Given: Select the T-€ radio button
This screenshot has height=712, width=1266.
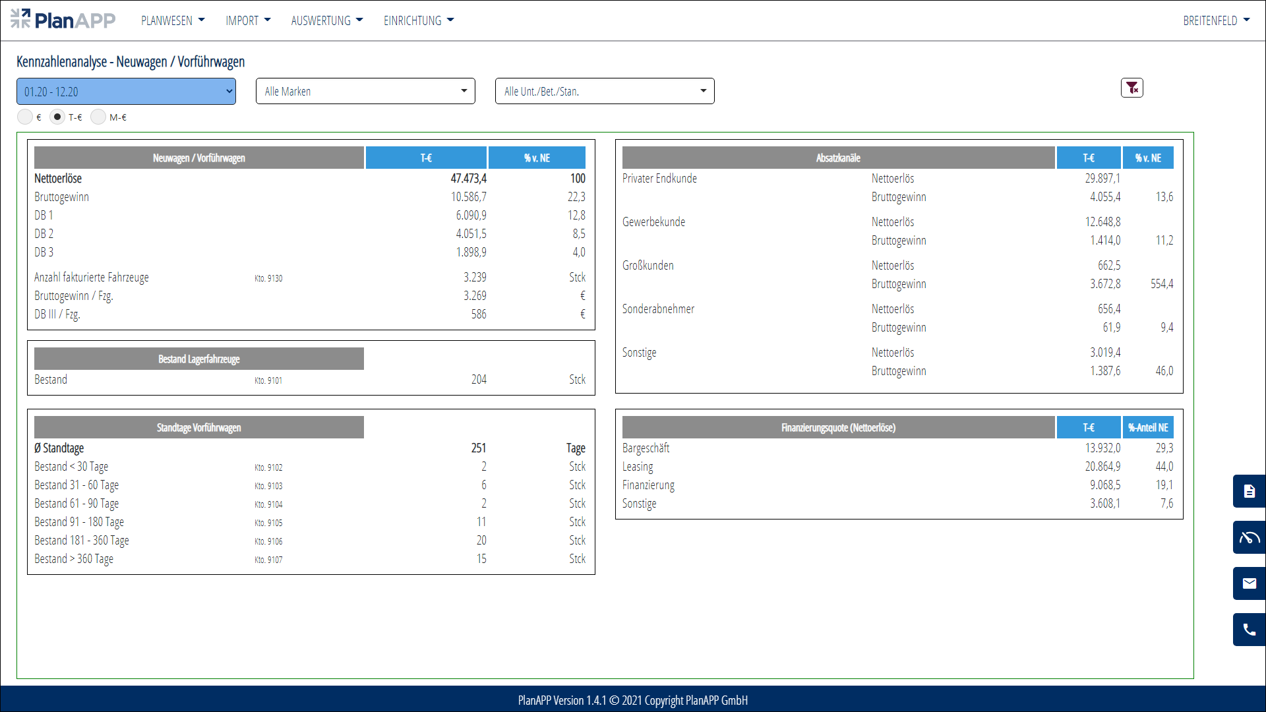Looking at the screenshot, I should [57, 117].
